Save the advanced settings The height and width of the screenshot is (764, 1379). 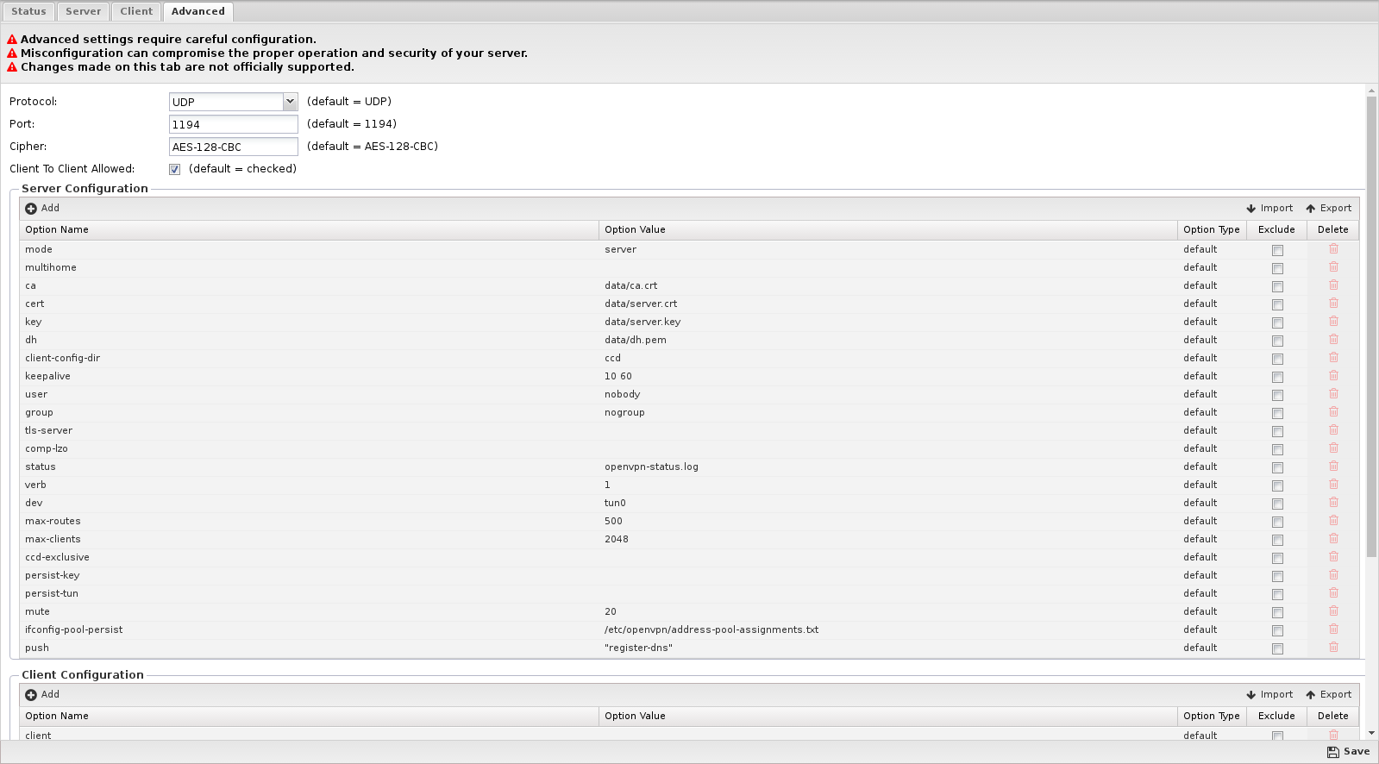pos(1349,752)
